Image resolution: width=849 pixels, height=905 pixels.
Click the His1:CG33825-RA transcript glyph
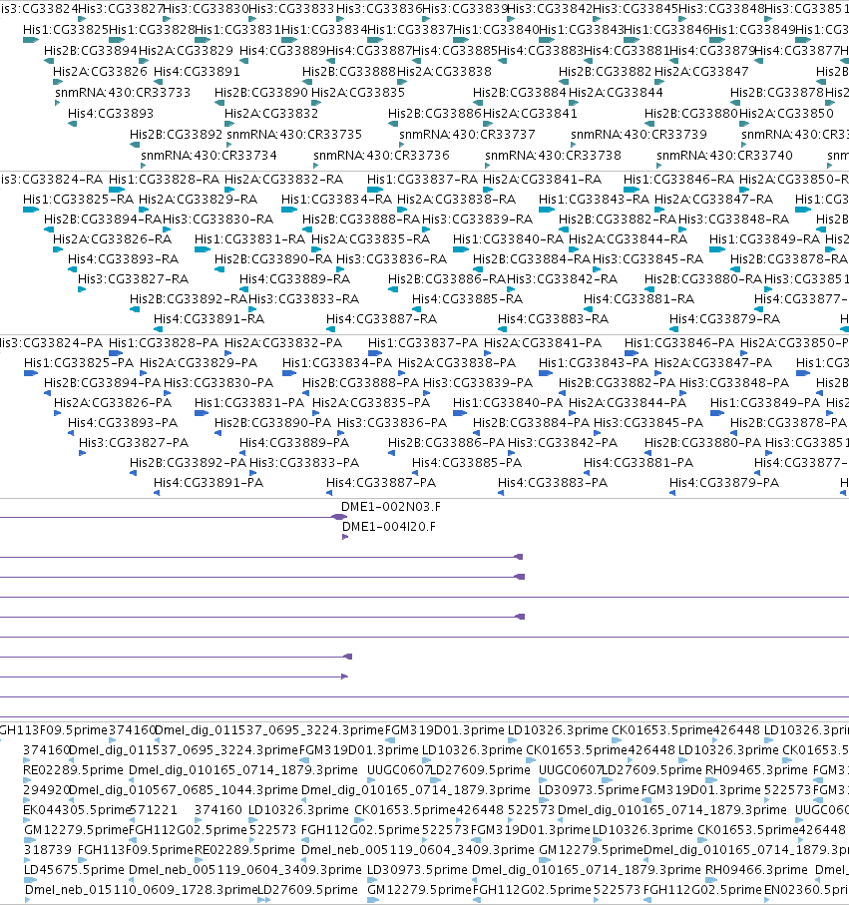click(x=31, y=210)
